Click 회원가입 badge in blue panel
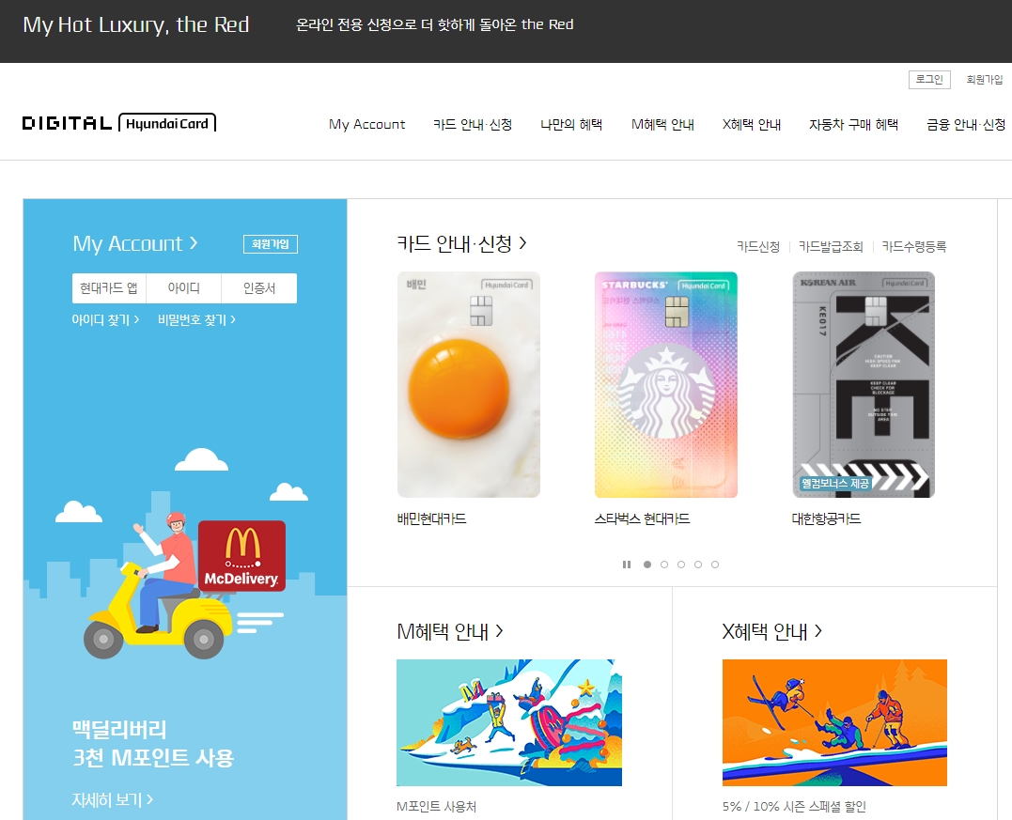 point(271,244)
